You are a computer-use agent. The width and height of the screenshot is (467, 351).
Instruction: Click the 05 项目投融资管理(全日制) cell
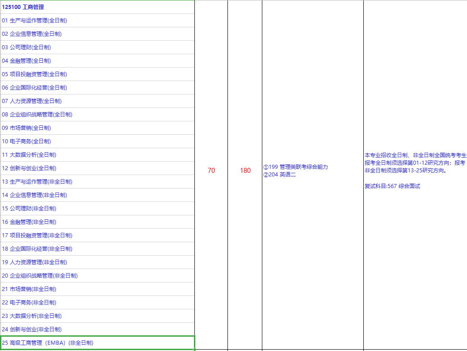97,74
